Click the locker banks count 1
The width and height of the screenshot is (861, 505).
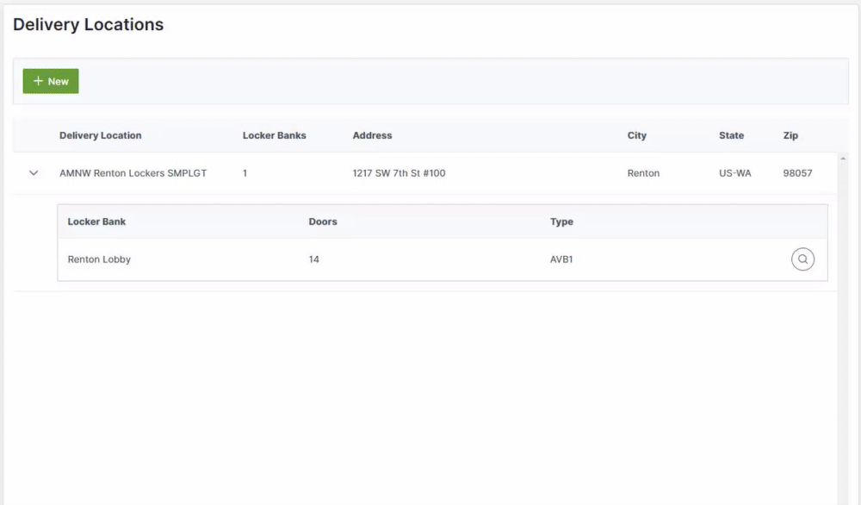pos(245,173)
